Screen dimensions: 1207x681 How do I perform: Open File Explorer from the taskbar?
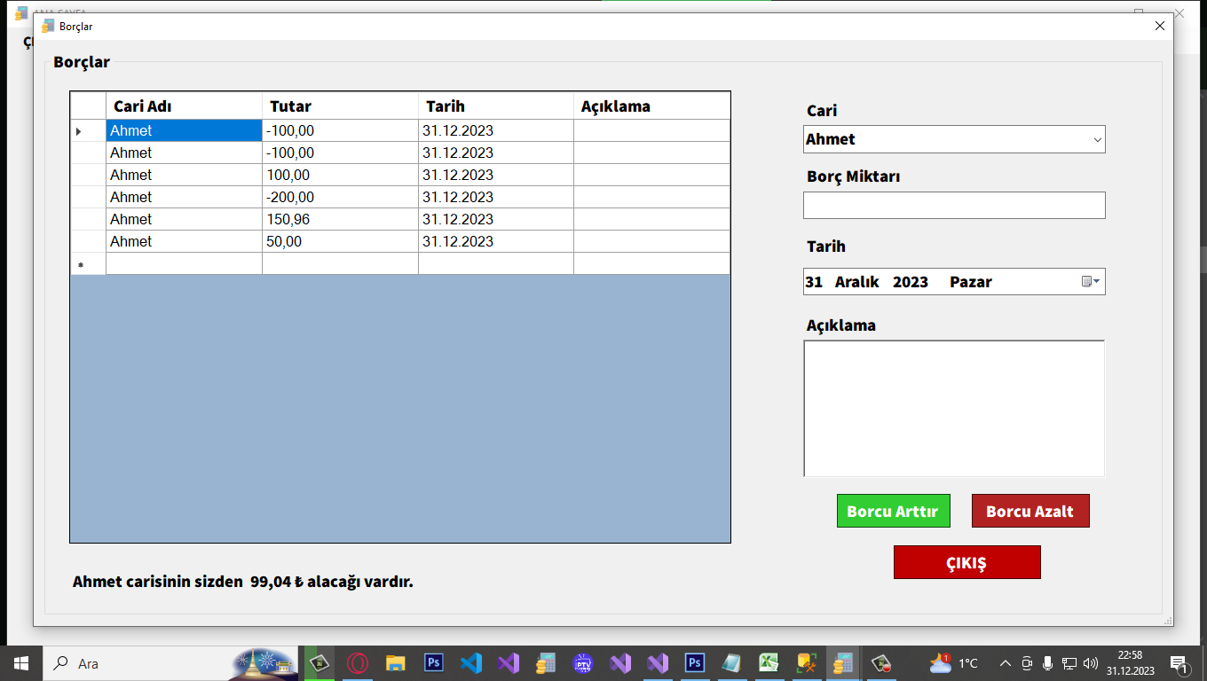[396, 663]
